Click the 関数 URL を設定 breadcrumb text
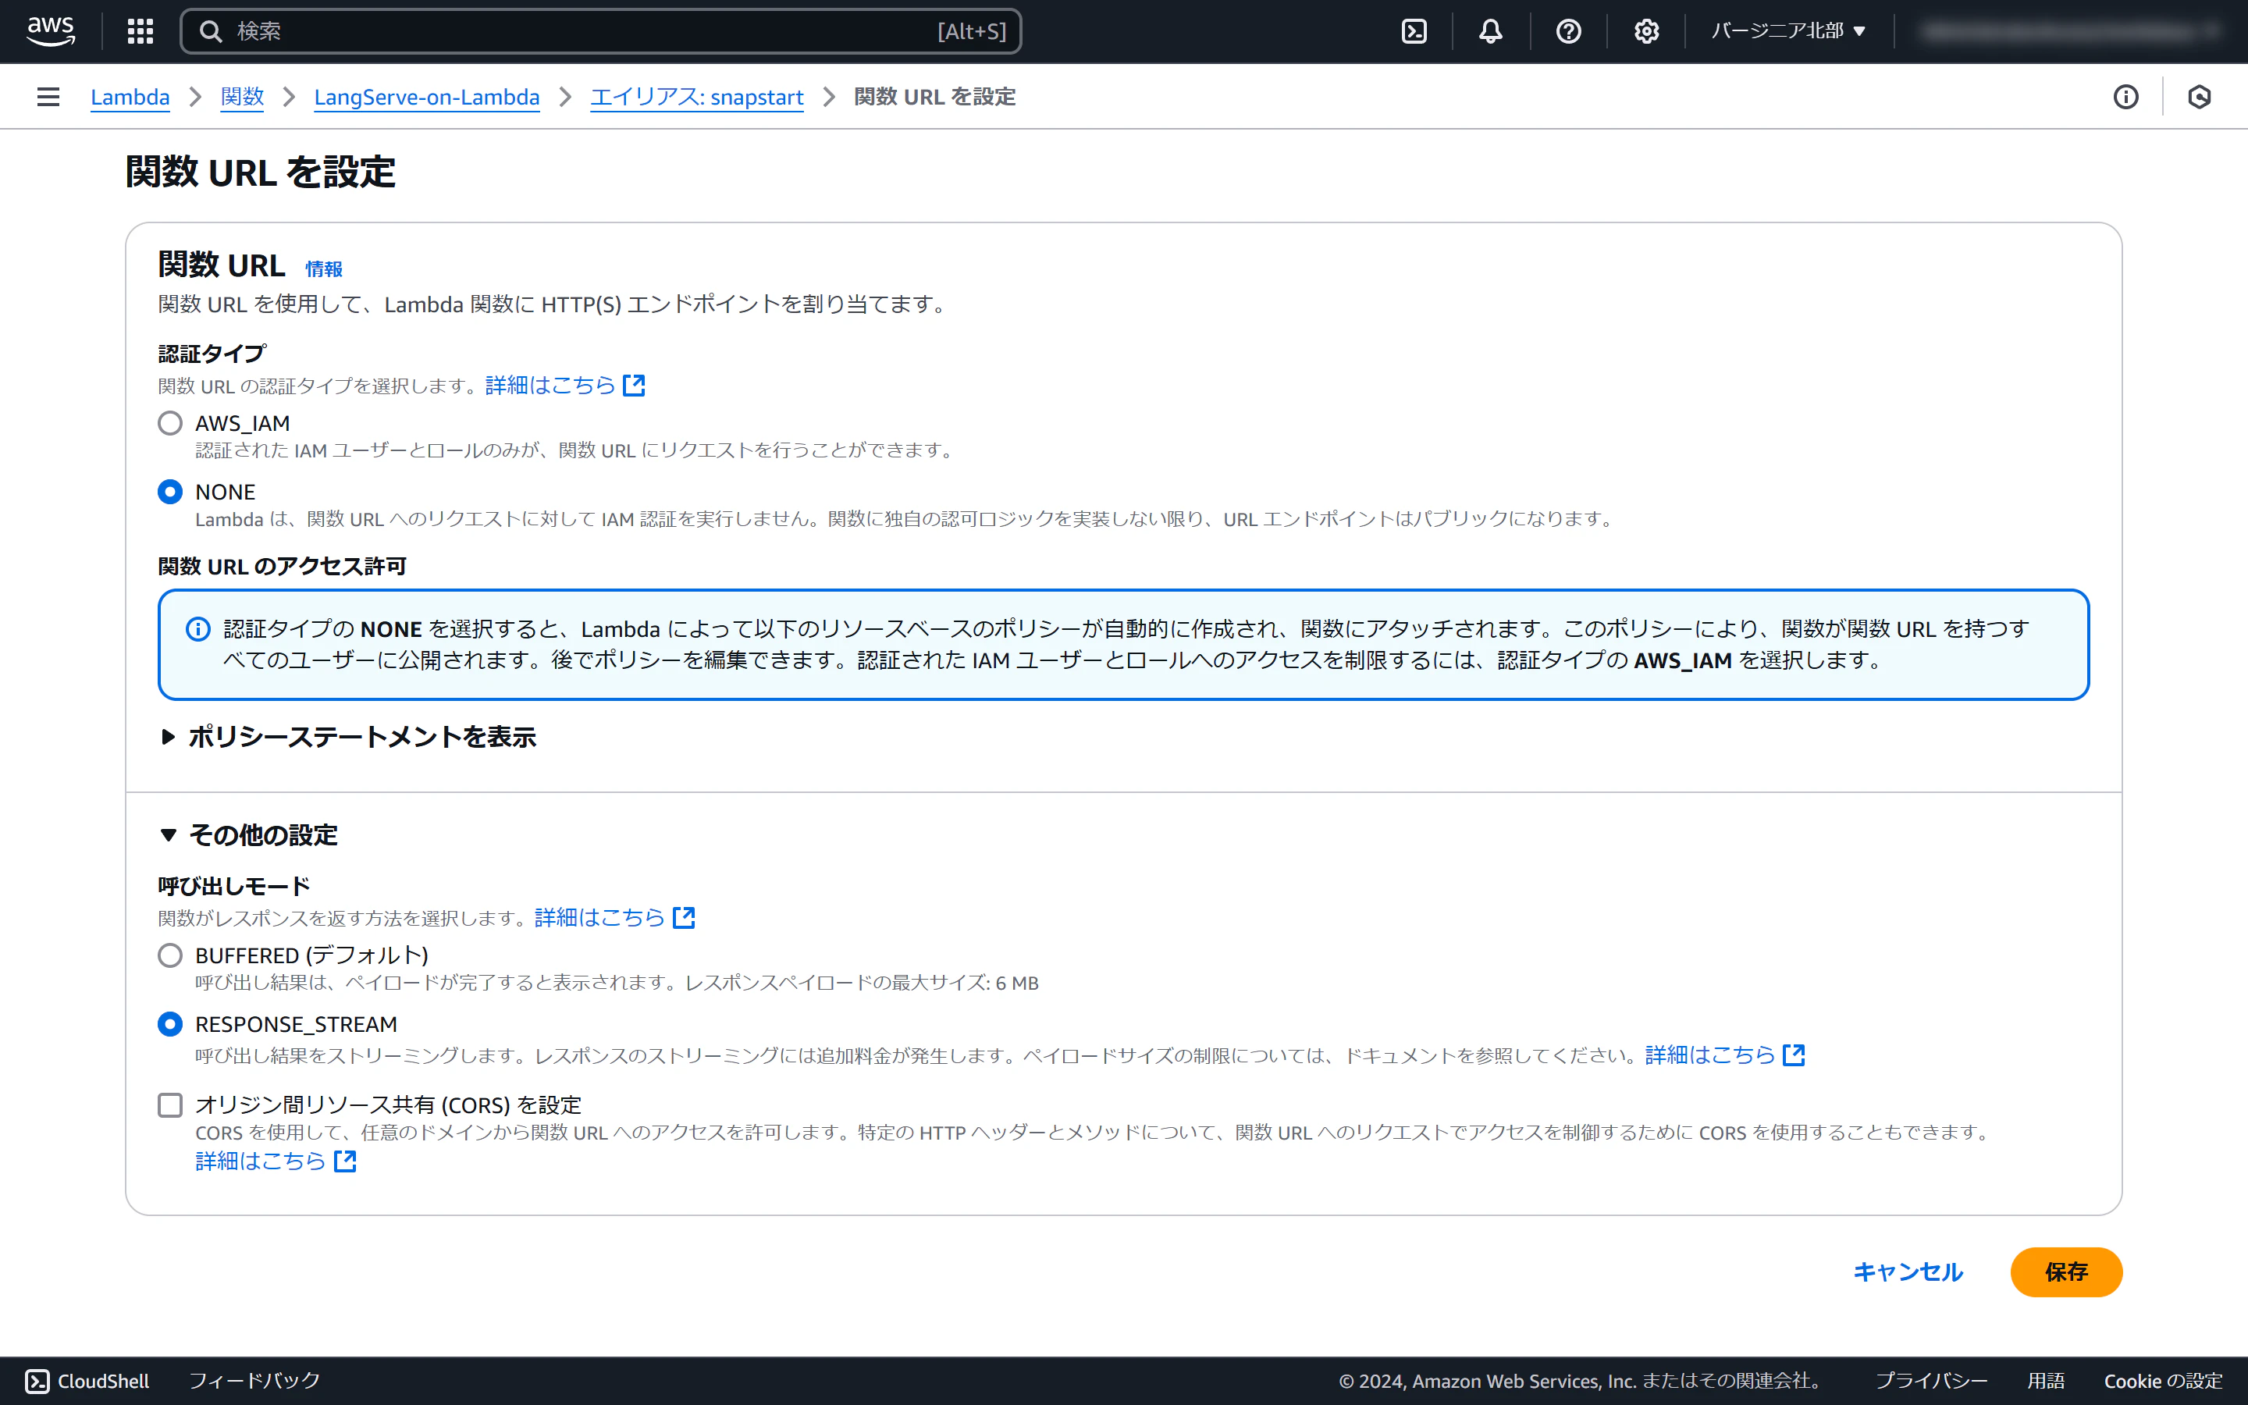2248x1405 pixels. point(934,97)
